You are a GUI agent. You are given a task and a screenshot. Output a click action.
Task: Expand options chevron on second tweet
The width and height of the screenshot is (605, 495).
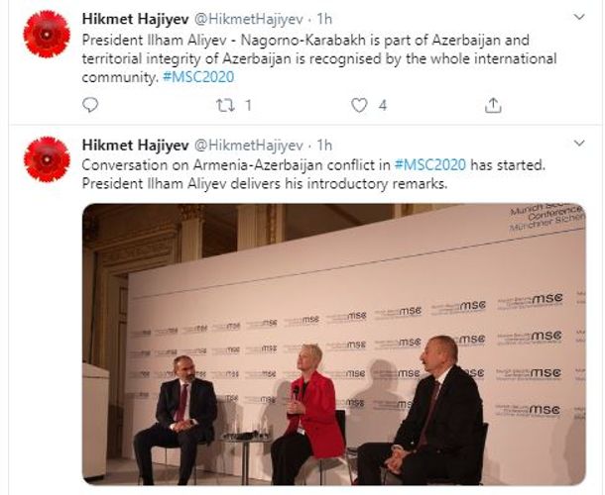point(579,144)
